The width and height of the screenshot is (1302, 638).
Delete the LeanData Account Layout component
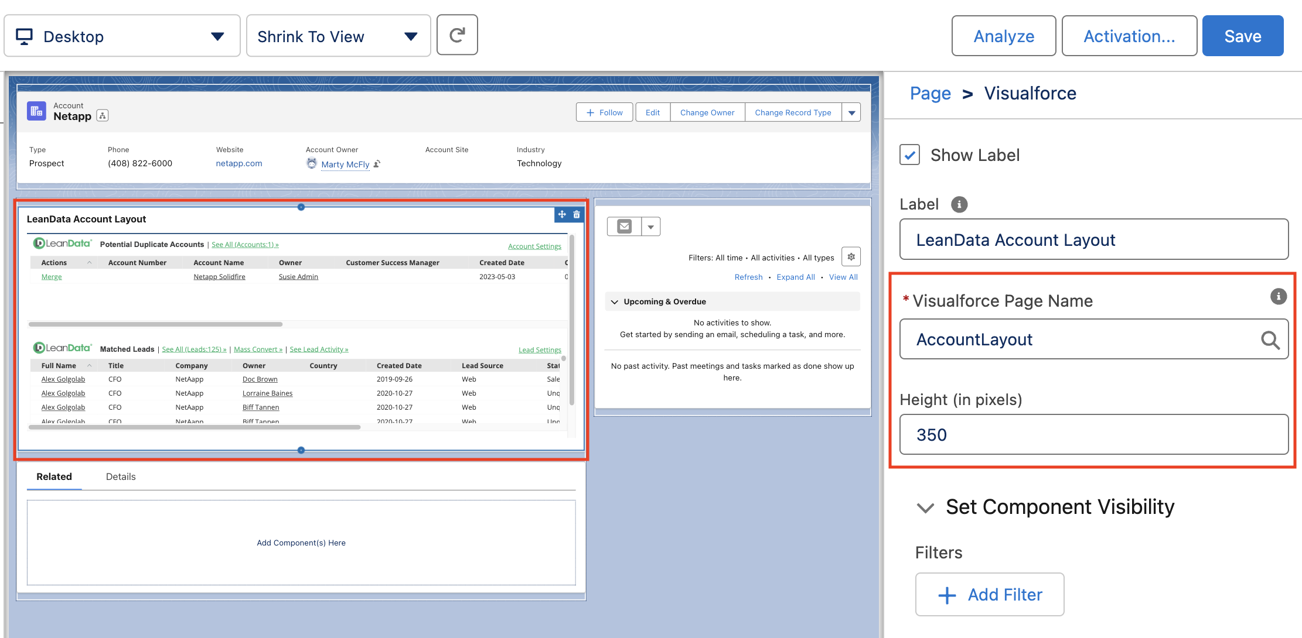tap(577, 214)
